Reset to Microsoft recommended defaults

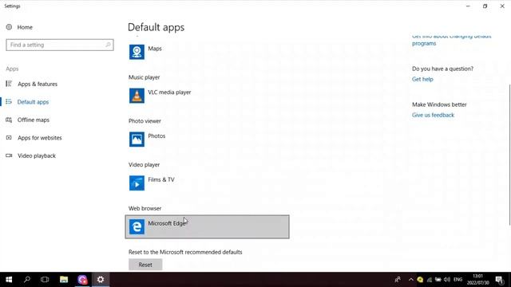[x=145, y=265]
